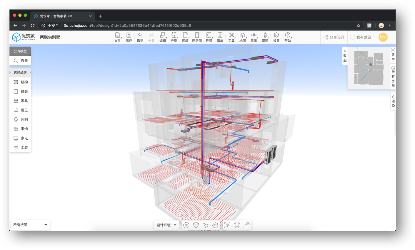
Task: Click the 居中 center button
Action: coord(393,55)
